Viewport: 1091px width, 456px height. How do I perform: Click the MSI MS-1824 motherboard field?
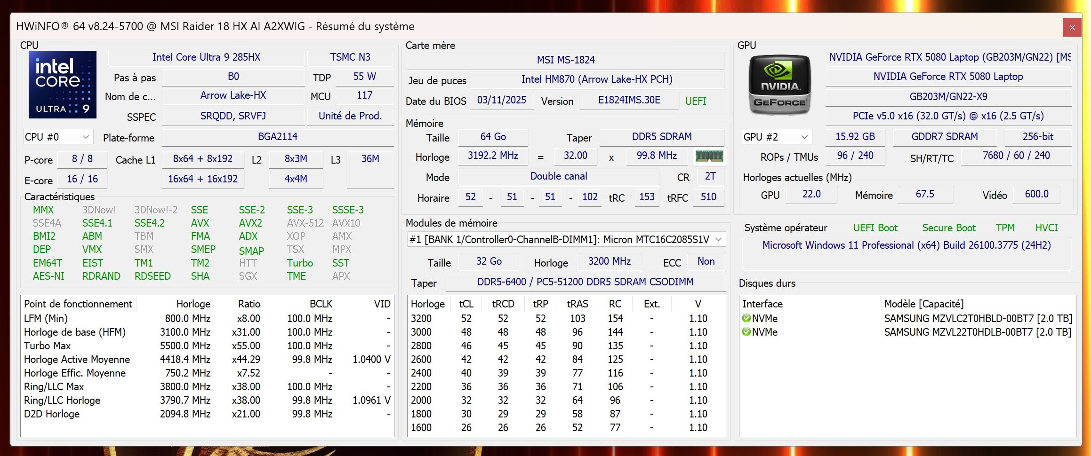coord(565,60)
